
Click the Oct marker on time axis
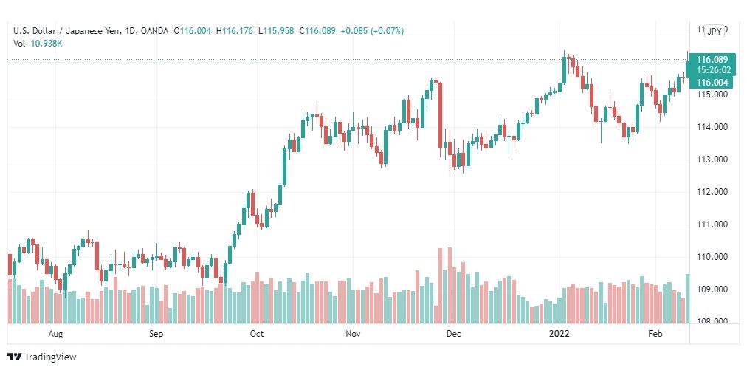click(x=257, y=334)
